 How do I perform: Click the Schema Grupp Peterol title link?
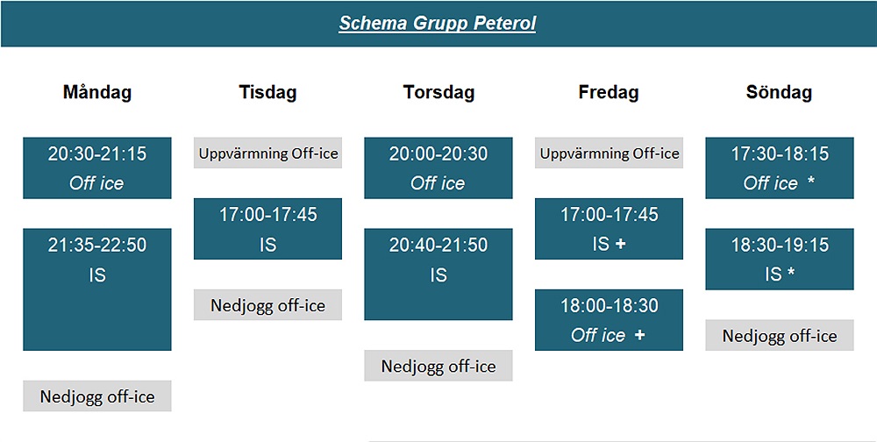(438, 24)
